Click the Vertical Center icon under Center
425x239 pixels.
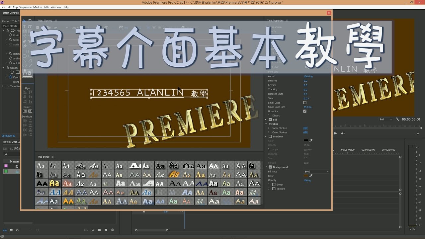click(x=25, y=111)
